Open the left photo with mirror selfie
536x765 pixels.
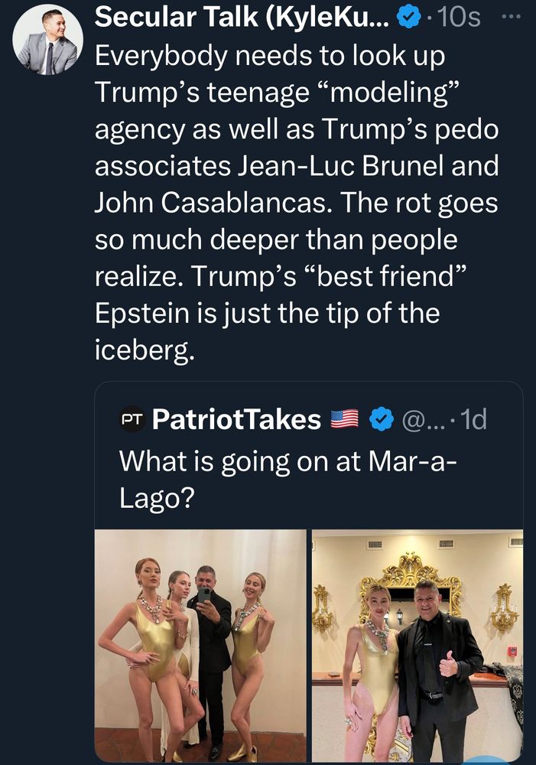pos(200,645)
